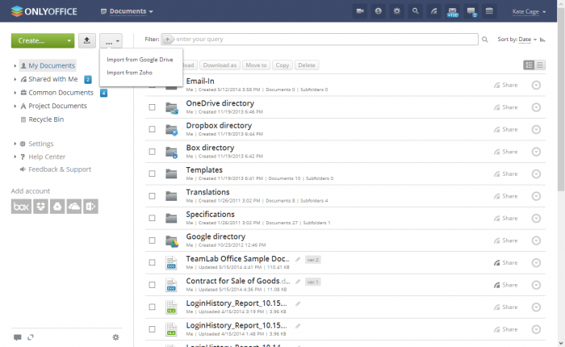Open the Templates folder name link

click(x=204, y=169)
